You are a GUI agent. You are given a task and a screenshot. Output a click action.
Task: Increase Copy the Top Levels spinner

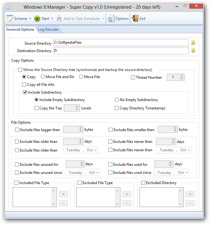coord(77,107)
